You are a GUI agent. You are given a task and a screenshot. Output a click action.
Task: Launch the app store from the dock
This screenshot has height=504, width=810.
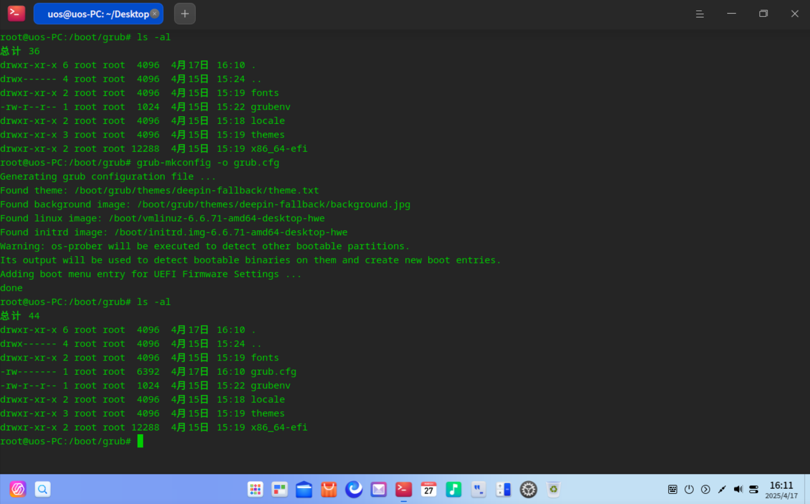pos(328,489)
